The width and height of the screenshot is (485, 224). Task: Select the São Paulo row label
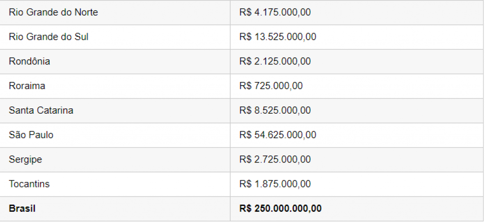coord(31,135)
